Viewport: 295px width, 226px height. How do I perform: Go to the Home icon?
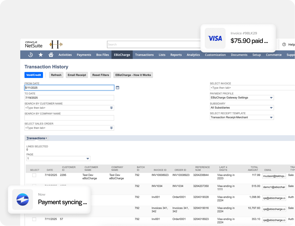[51, 55]
